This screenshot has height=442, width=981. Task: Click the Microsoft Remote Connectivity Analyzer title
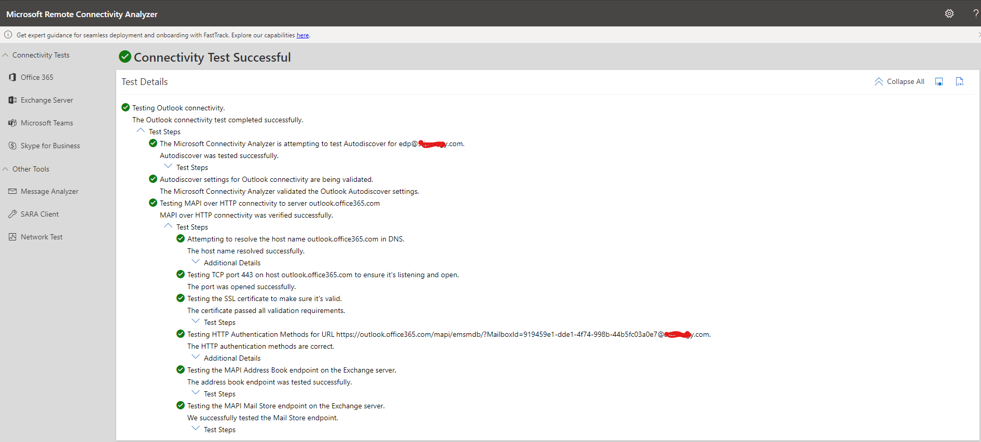coord(82,14)
